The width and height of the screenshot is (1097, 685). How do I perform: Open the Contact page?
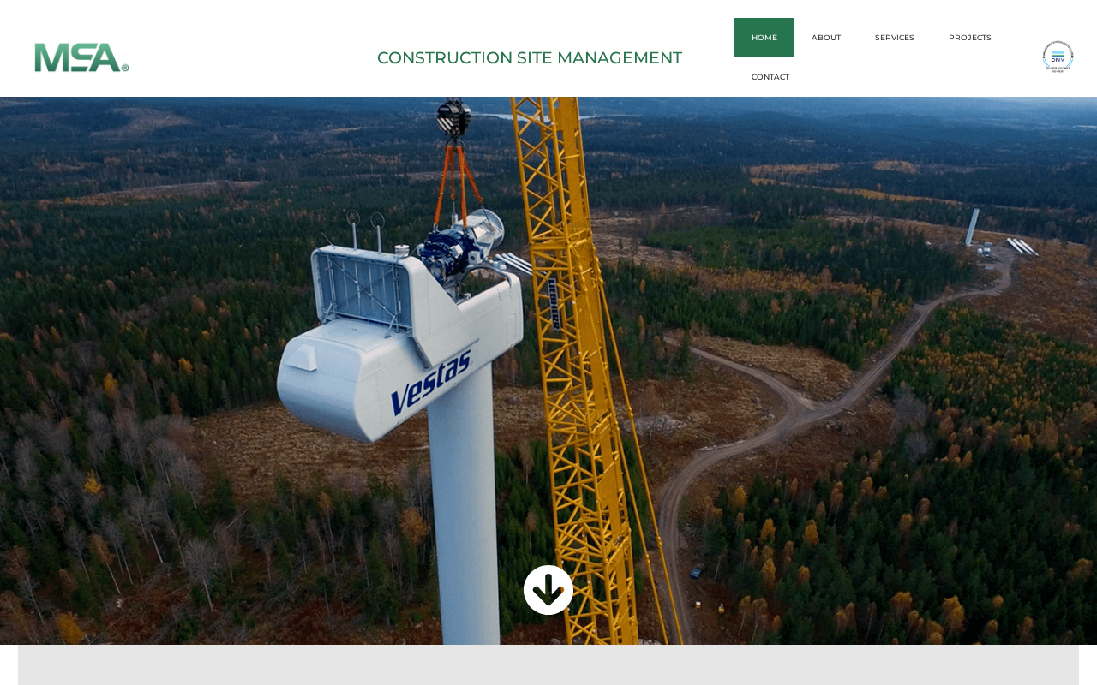click(x=770, y=77)
